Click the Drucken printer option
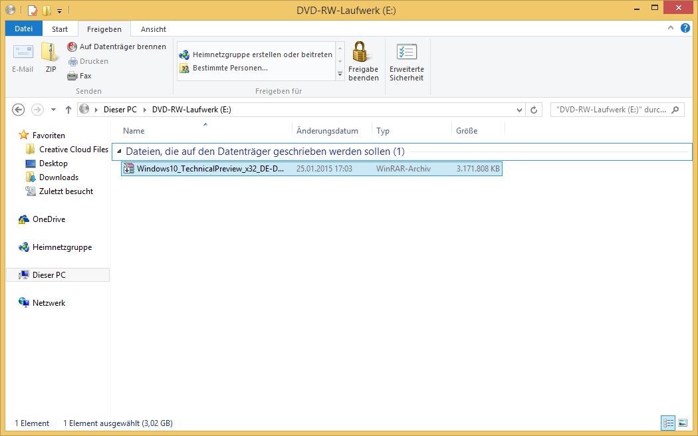This screenshot has width=698, height=436. (88, 61)
